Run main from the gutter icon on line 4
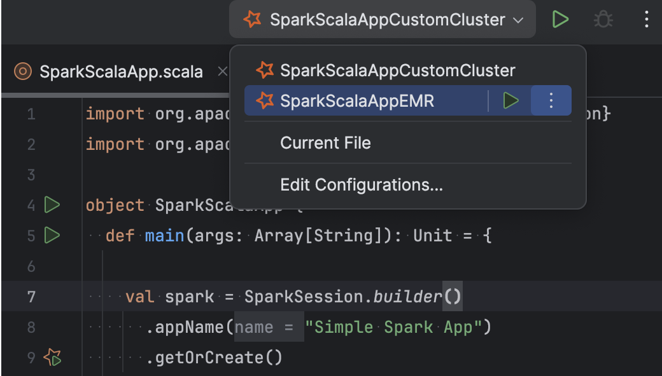The image size is (662, 376). (53, 205)
